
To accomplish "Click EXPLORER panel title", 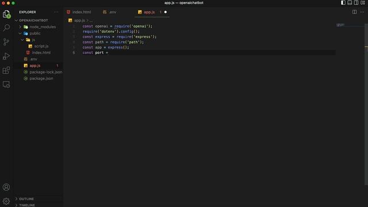I will [x=28, y=12].
